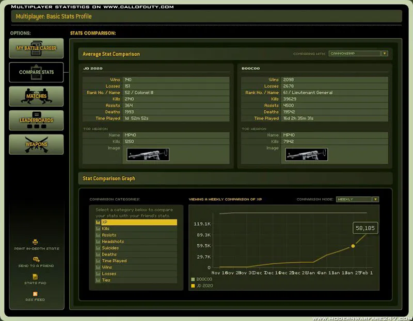Click the yellow data point on graph
Screen dimensions: 413x321
point(353,246)
